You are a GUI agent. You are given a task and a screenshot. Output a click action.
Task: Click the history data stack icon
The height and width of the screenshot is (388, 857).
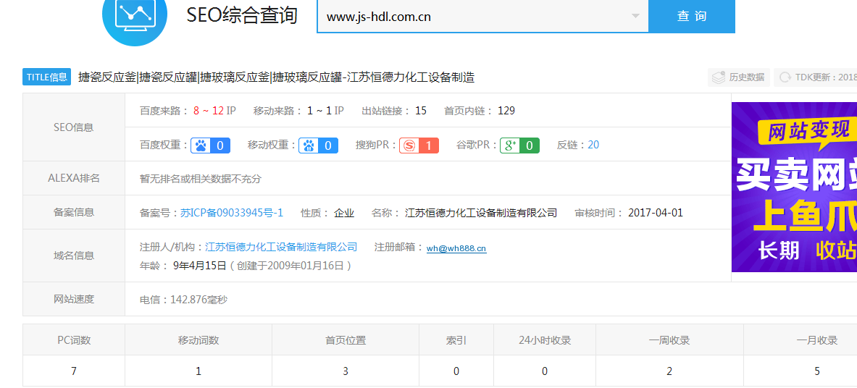(719, 77)
